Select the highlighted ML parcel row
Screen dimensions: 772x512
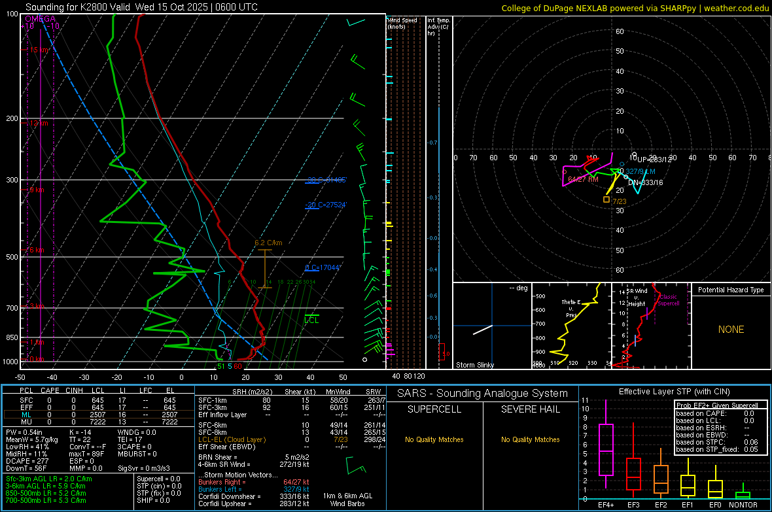tap(97, 415)
